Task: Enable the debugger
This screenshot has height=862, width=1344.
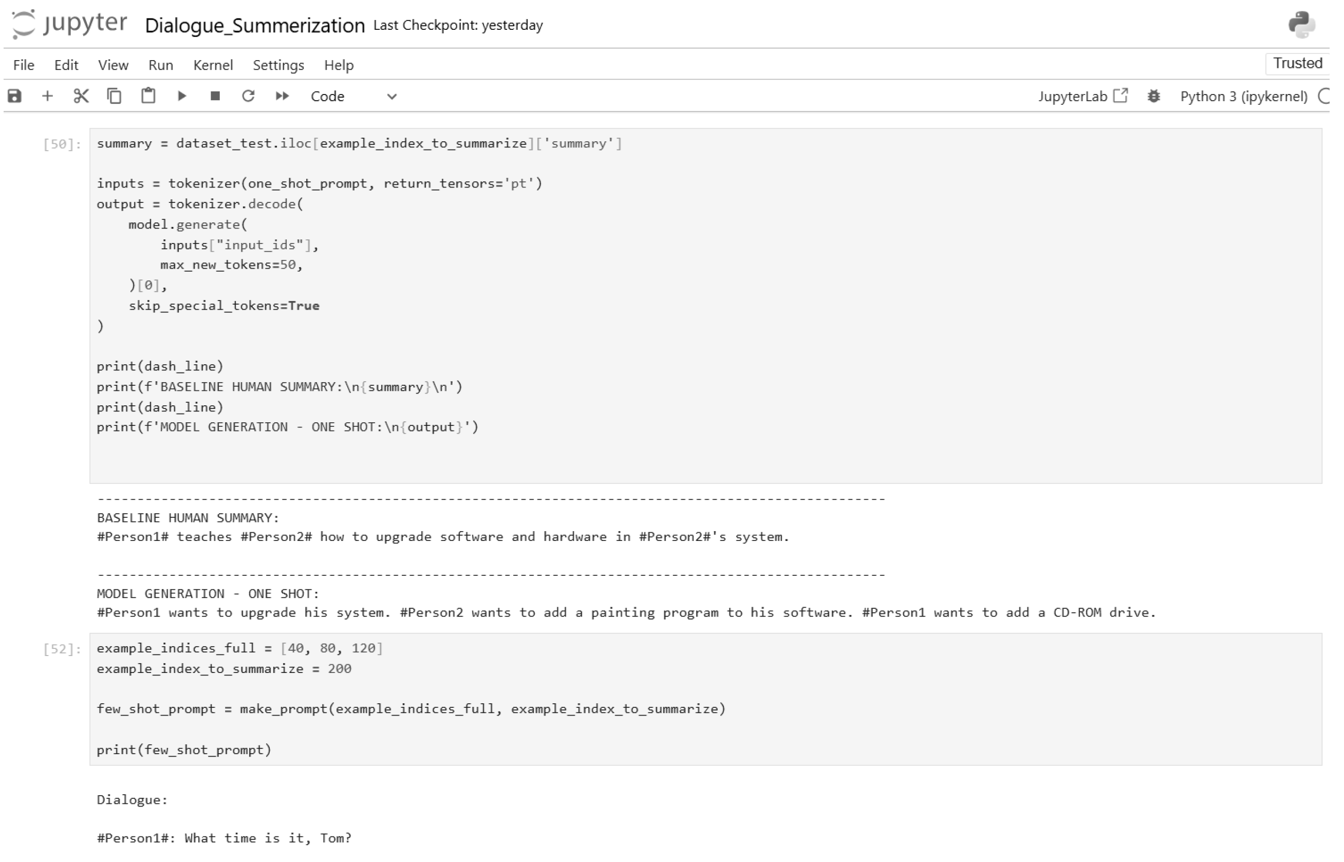Action: click(1154, 96)
